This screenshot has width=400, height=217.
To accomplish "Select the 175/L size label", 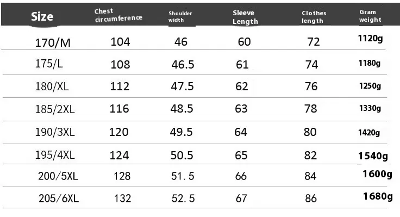I will tap(49, 64).
